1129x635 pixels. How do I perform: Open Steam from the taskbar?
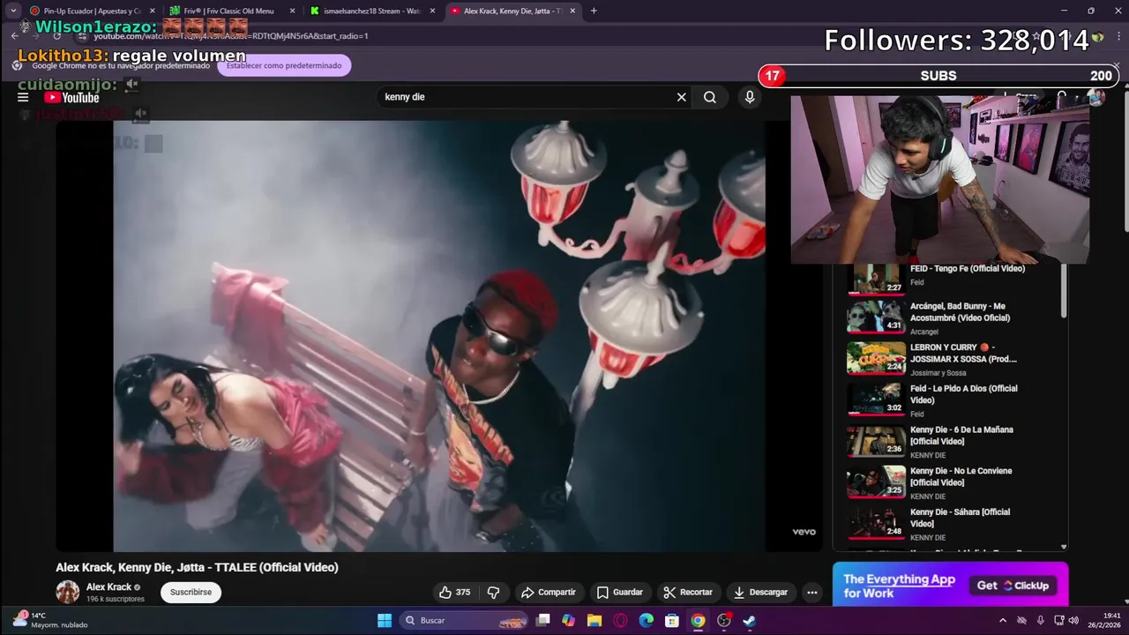click(750, 621)
